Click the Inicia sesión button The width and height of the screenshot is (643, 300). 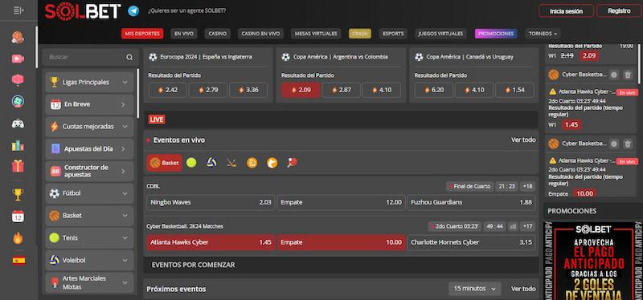pyautogui.click(x=566, y=11)
